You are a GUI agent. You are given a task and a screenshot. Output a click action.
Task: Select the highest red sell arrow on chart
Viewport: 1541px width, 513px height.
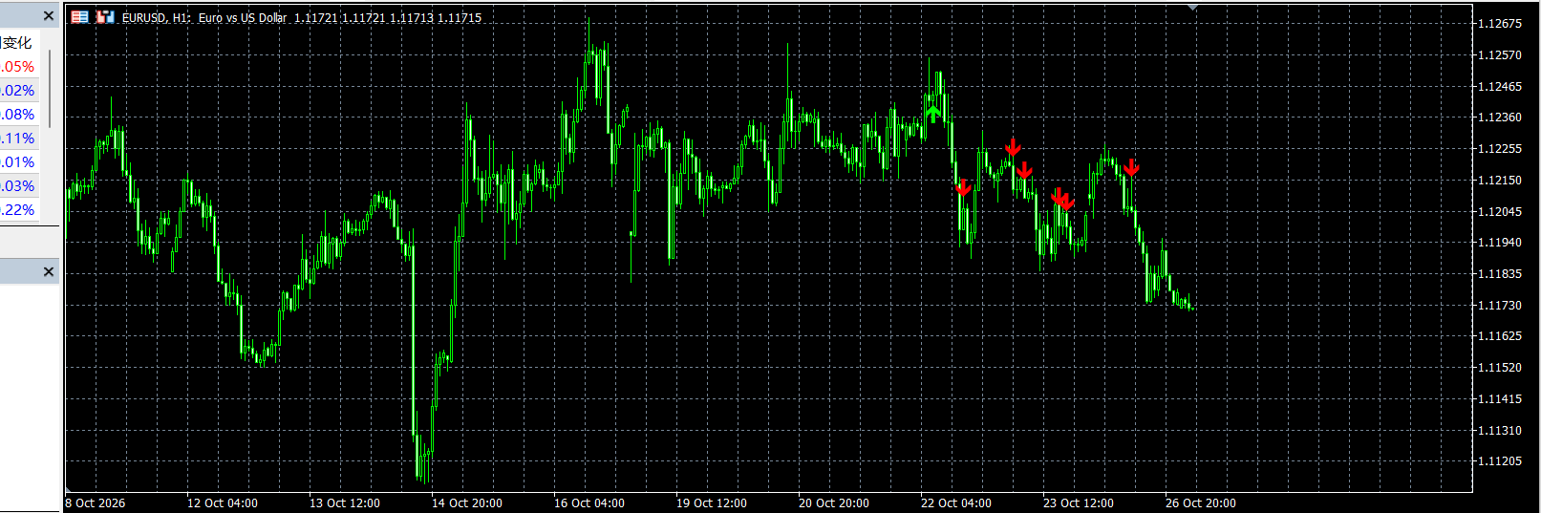coord(1013,147)
